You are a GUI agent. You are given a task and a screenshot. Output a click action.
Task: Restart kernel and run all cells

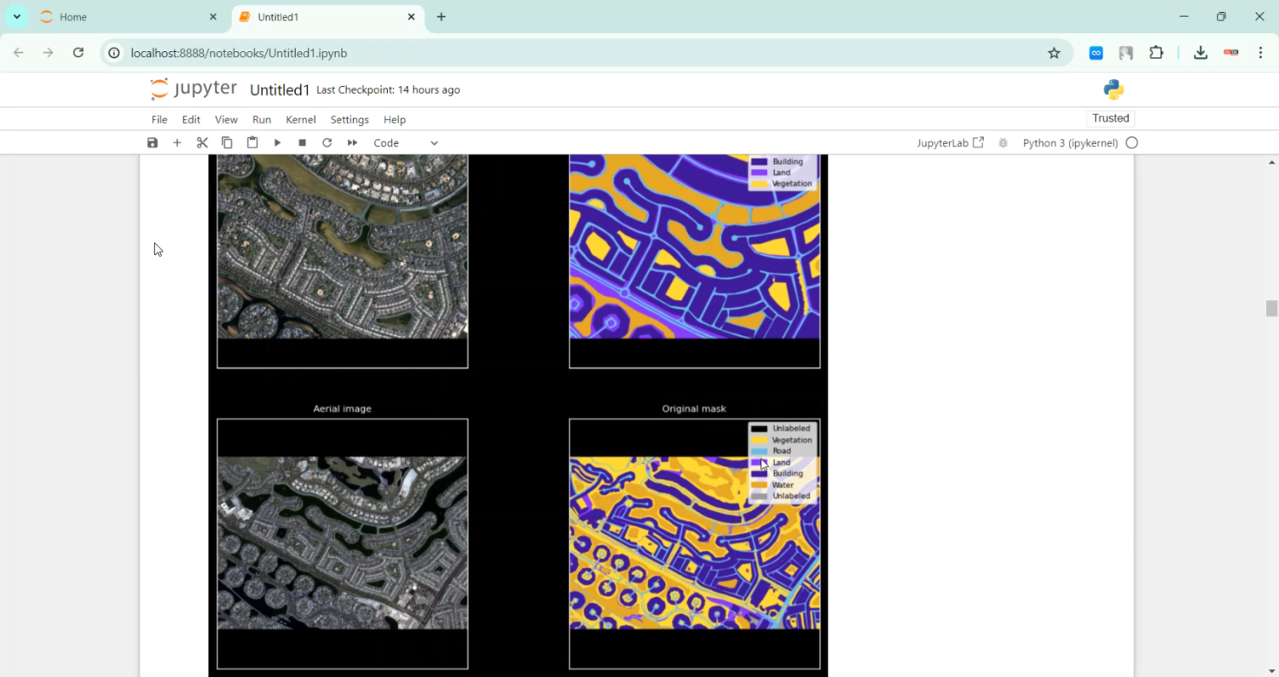(352, 143)
